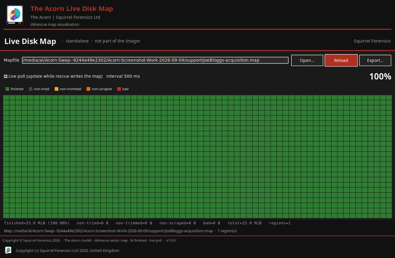The width and height of the screenshot is (395, 258).
Task: Click the green finished legend swatch
Action: (7, 89)
